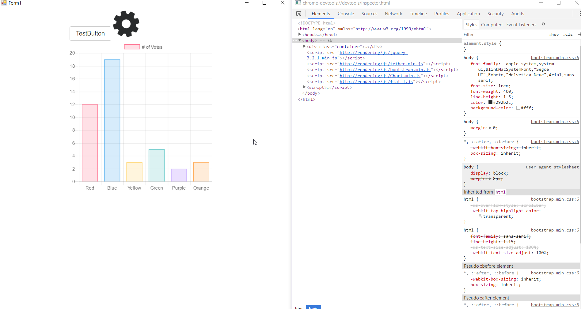The image size is (581, 309).
Task: Click the #fff background-color swatch
Action: pos(518,108)
